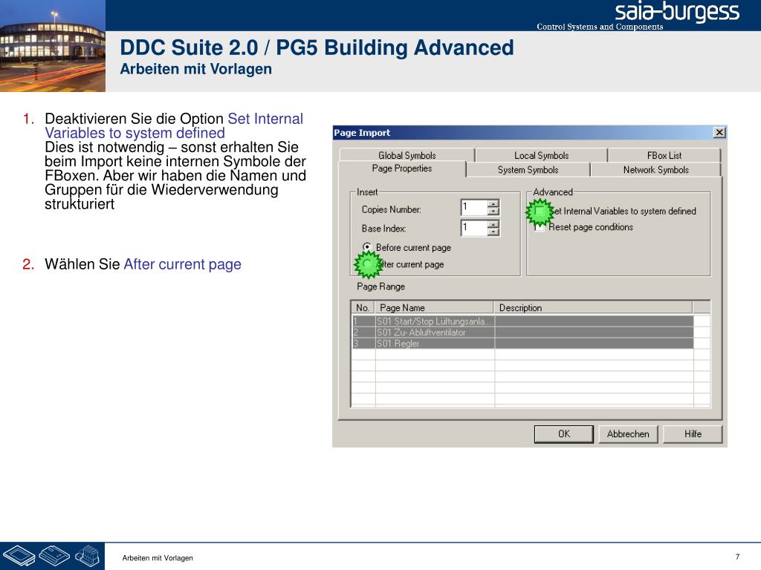Click the Description column header
The height and width of the screenshot is (570, 761).
(x=593, y=308)
